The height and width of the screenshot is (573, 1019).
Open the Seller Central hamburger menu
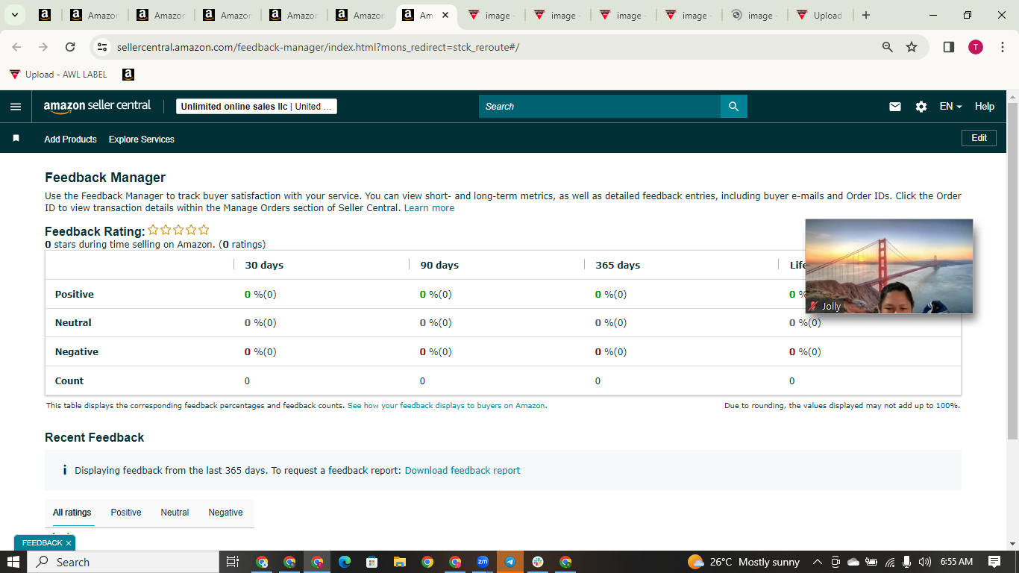click(16, 107)
